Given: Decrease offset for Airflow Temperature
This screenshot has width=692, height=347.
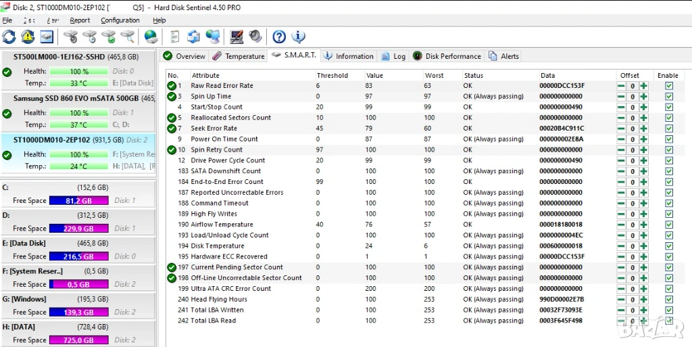Looking at the screenshot, I should pyautogui.click(x=621, y=225).
